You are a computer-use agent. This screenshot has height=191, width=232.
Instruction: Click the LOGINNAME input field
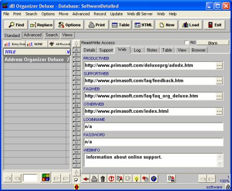pyautogui.click(x=154, y=126)
